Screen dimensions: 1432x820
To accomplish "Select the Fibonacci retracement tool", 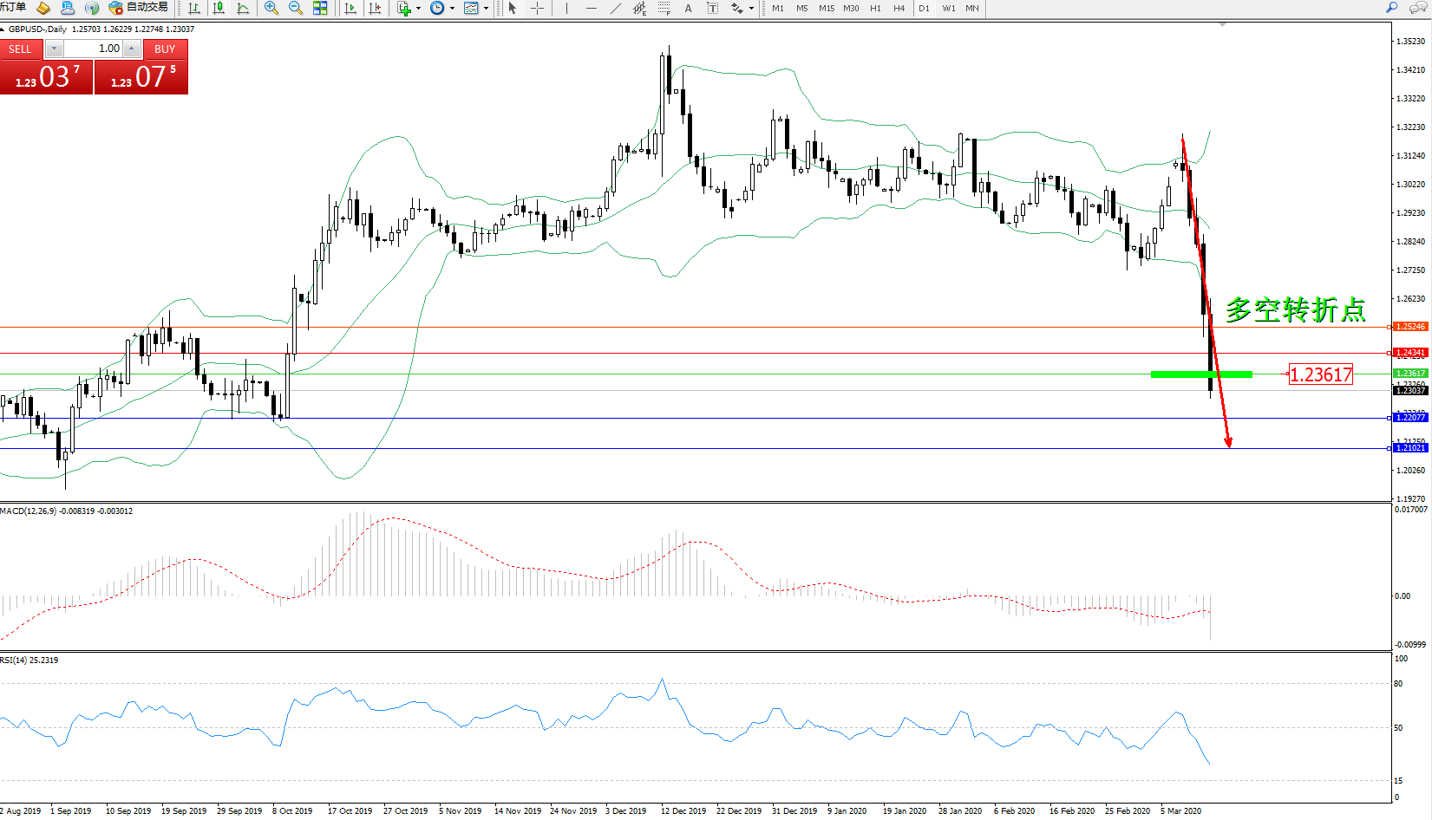I will (x=664, y=8).
